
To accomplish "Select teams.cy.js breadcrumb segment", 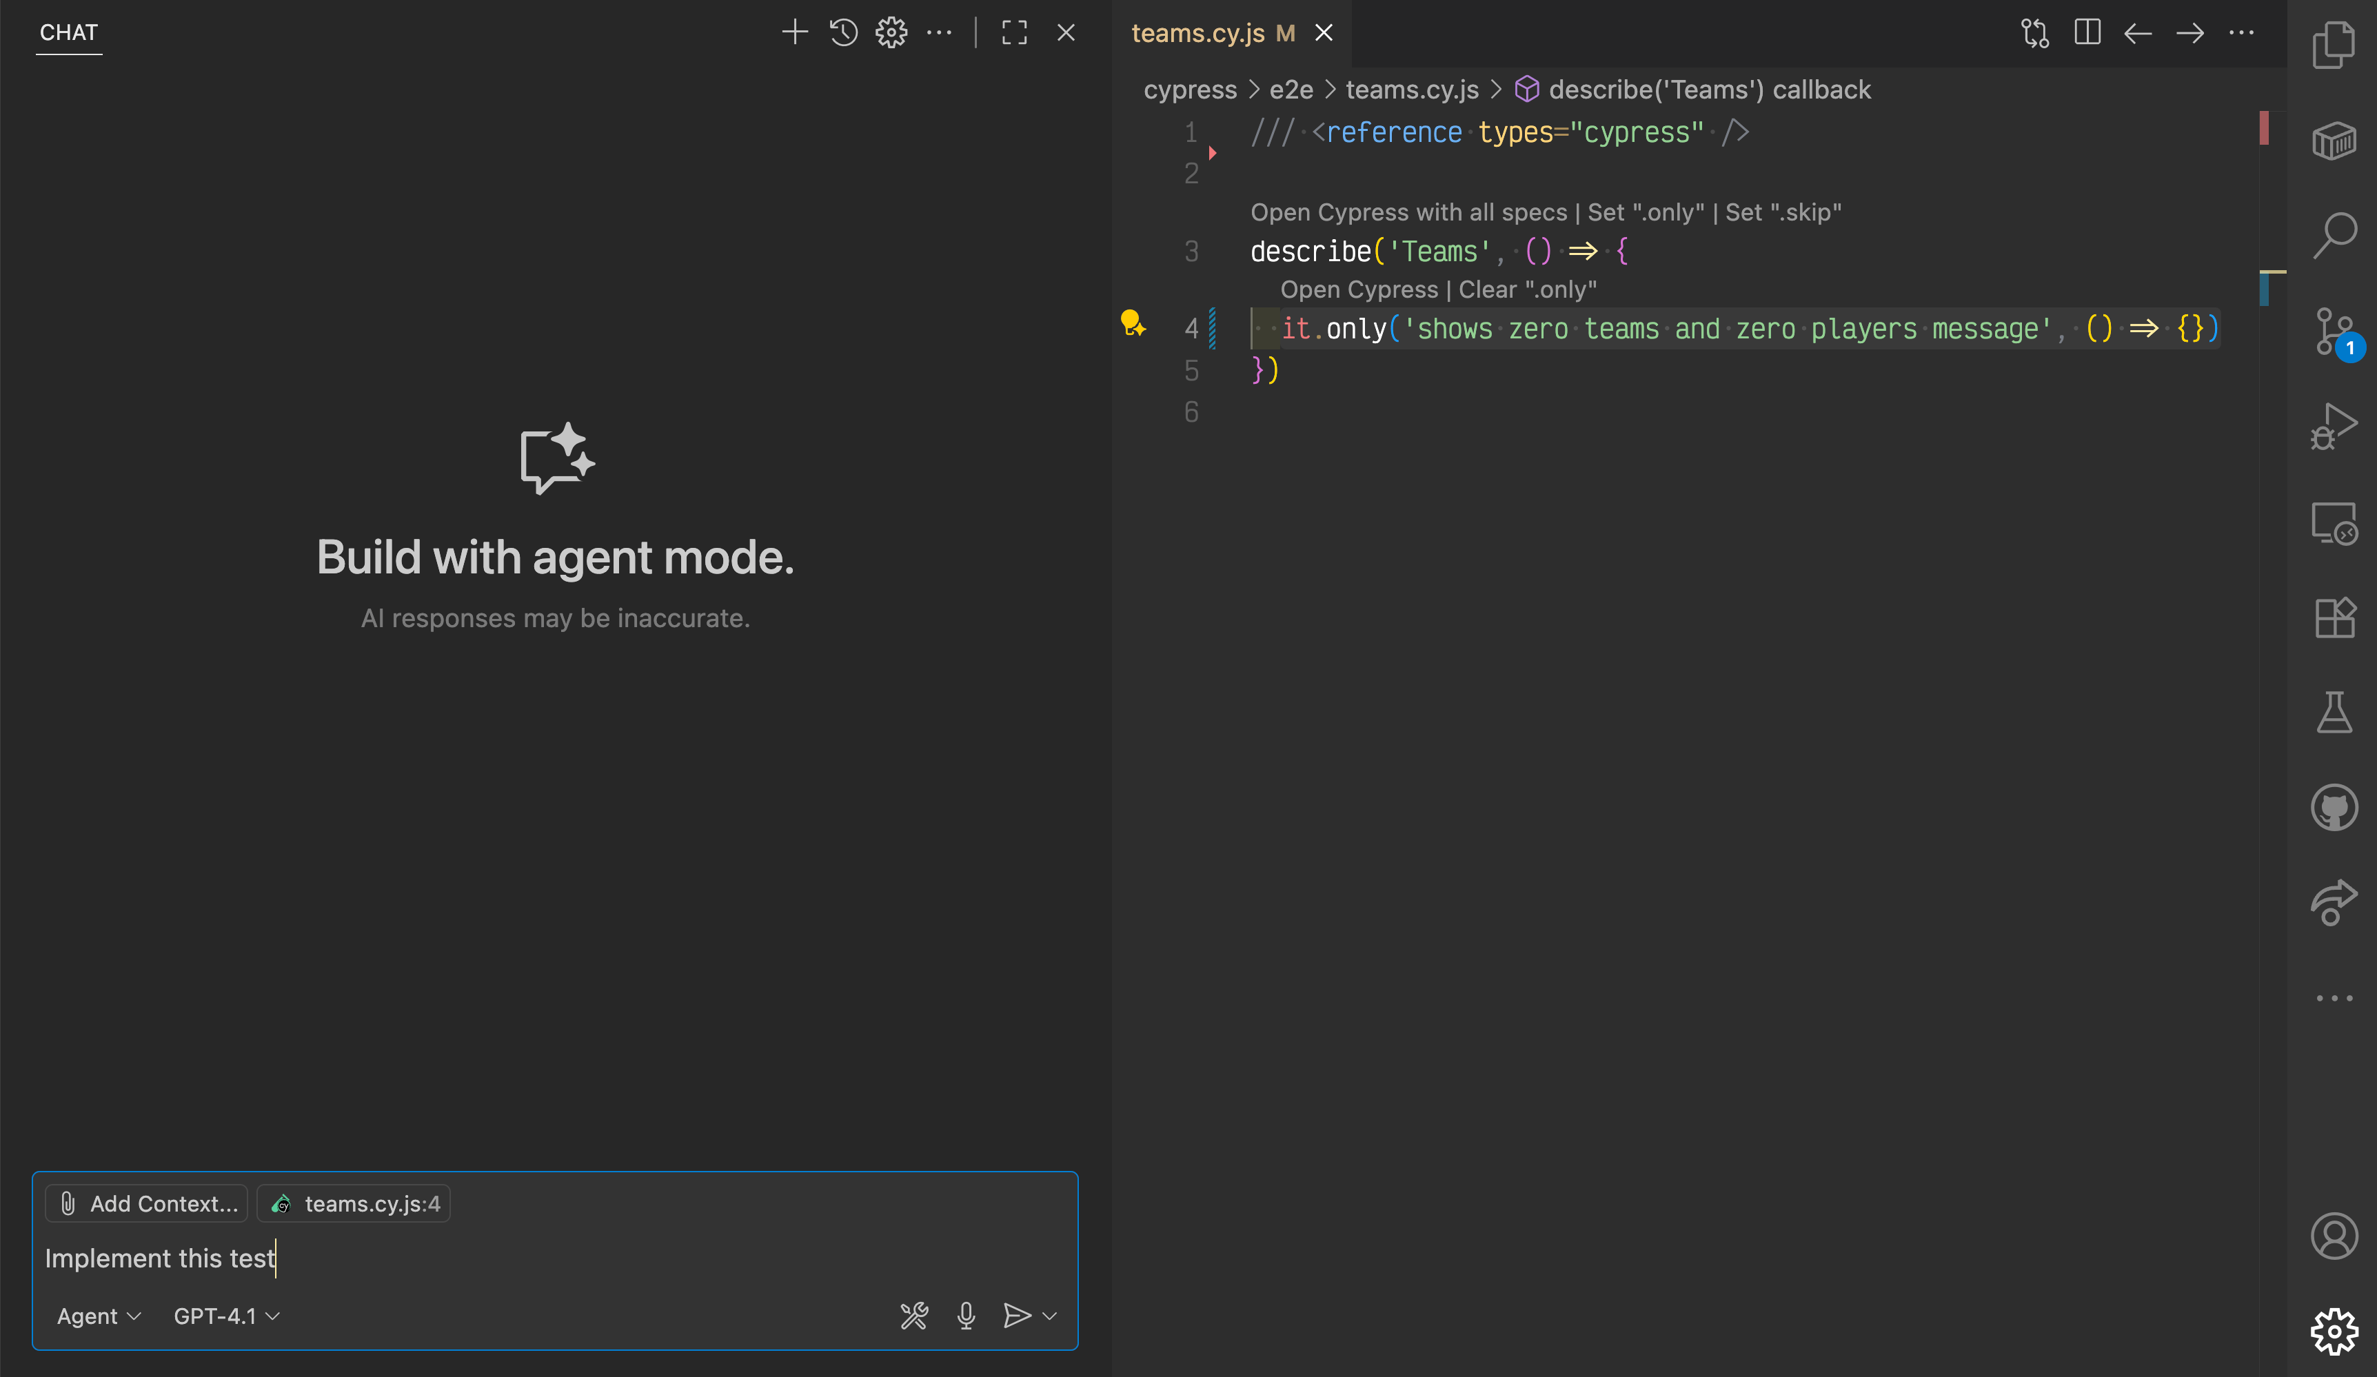I will [x=1411, y=90].
